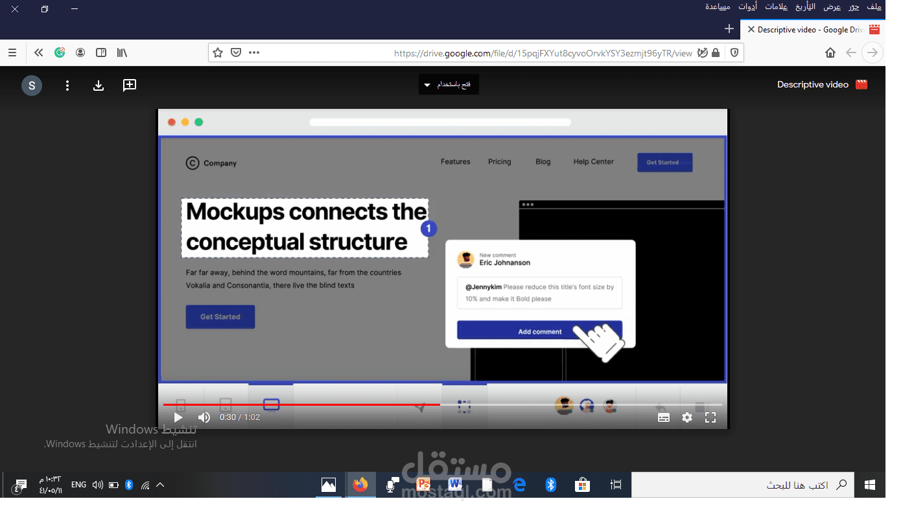
Task: Add a comment with the plus-bubble icon
Action: click(130, 85)
